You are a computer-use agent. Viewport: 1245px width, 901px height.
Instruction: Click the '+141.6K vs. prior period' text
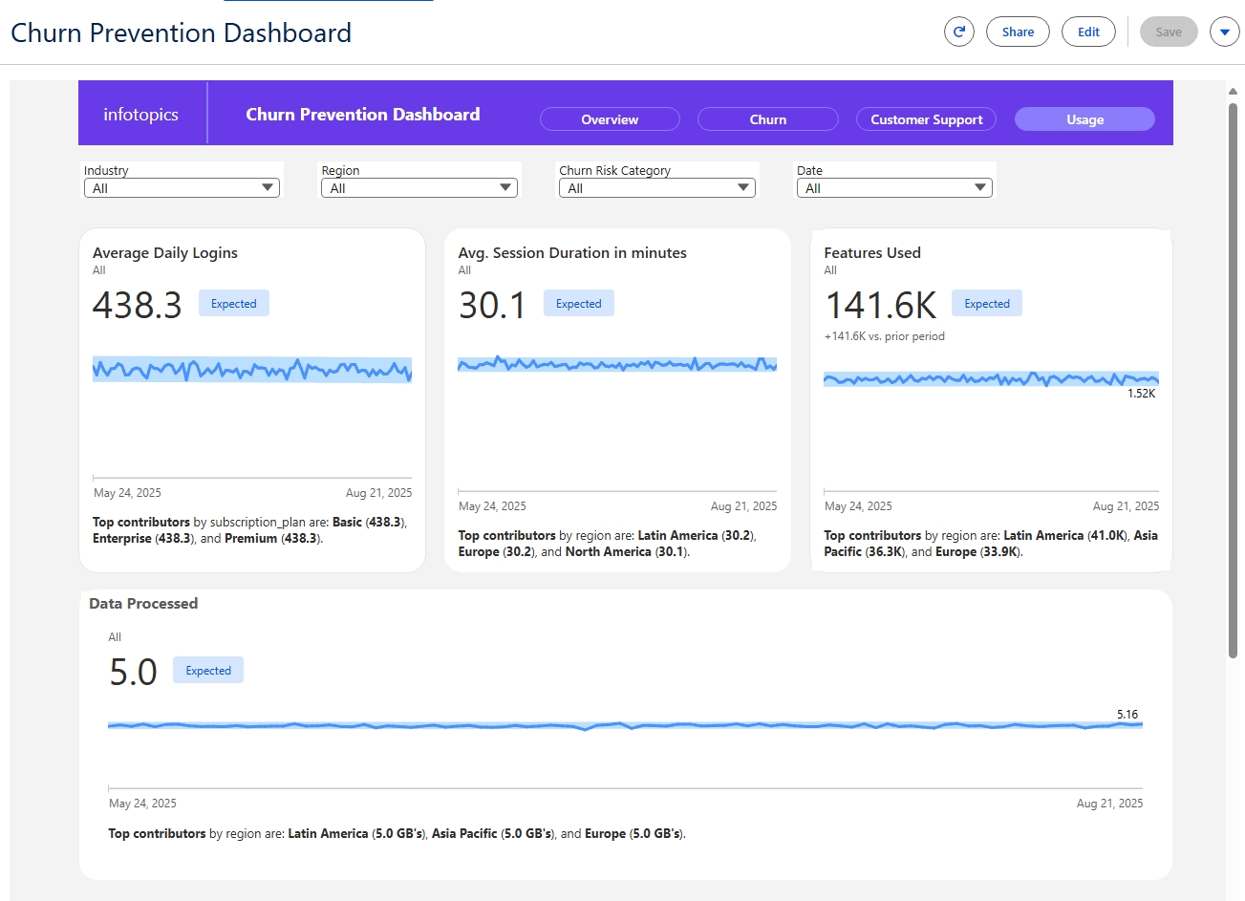tap(884, 336)
